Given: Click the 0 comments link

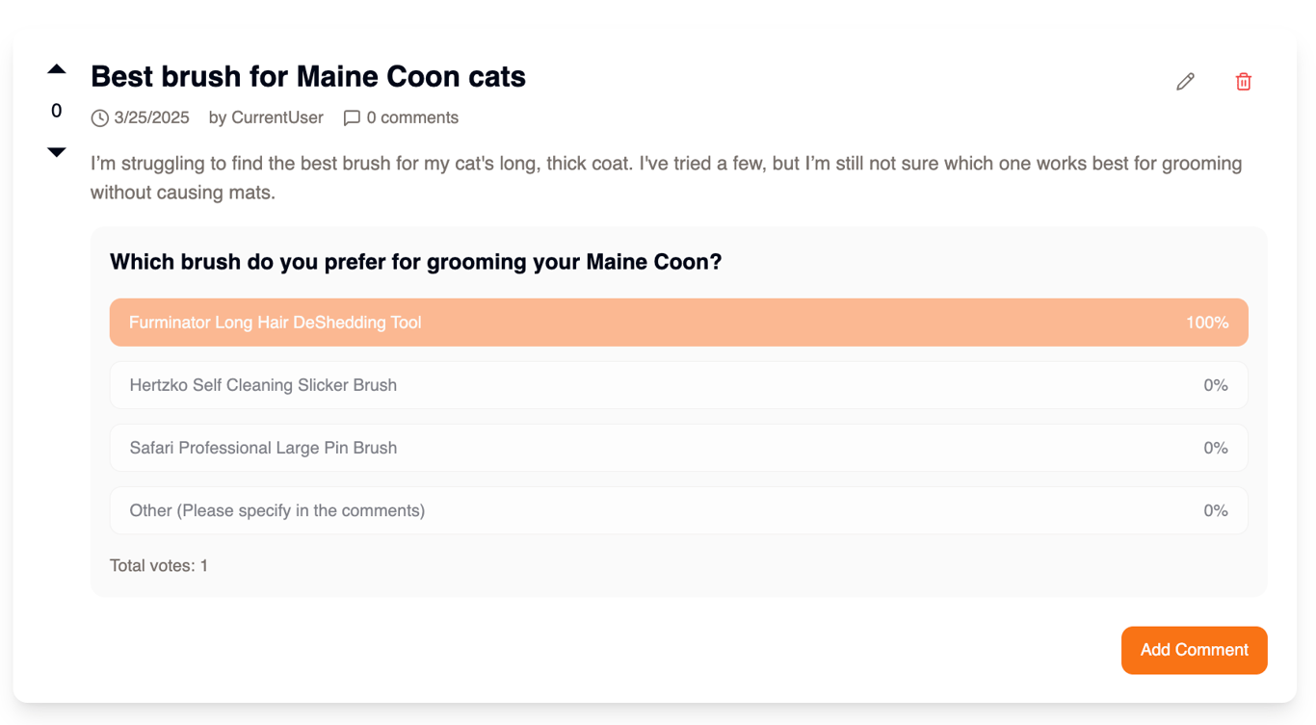Looking at the screenshot, I should point(413,117).
